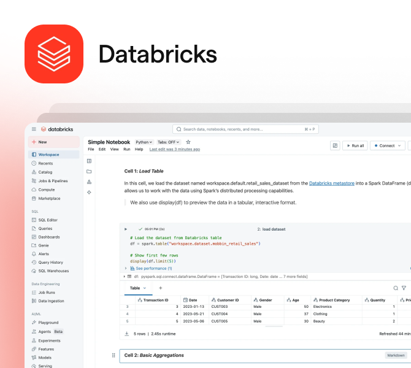The height and width of the screenshot is (368, 411).
Task: Star the Simple Notebook as favorite
Action: [188, 142]
